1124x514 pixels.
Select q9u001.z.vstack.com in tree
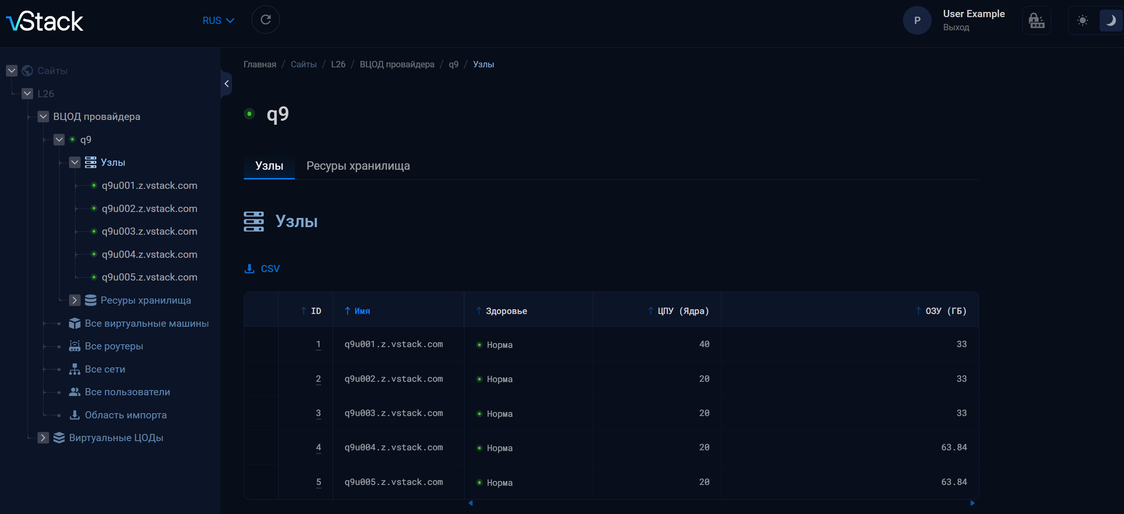(149, 186)
